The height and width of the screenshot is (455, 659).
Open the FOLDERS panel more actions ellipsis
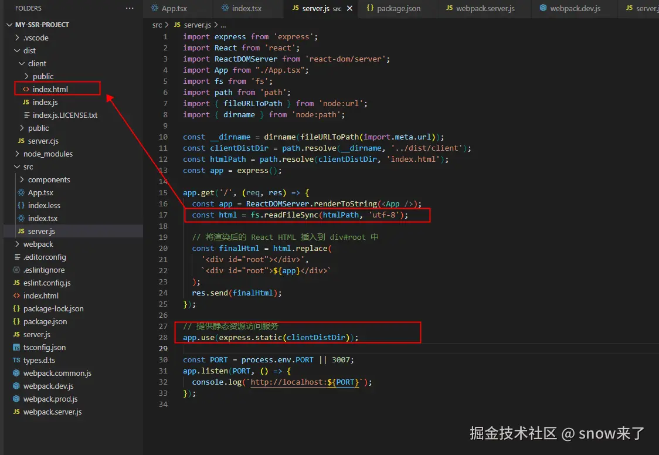click(130, 8)
